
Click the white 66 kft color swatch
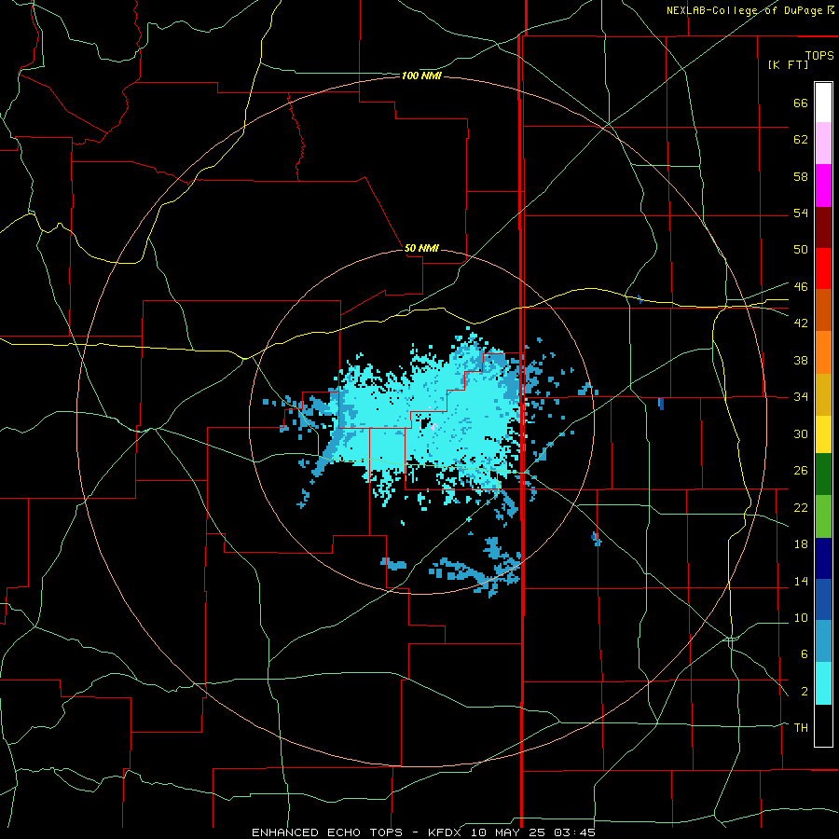pyautogui.click(x=823, y=103)
